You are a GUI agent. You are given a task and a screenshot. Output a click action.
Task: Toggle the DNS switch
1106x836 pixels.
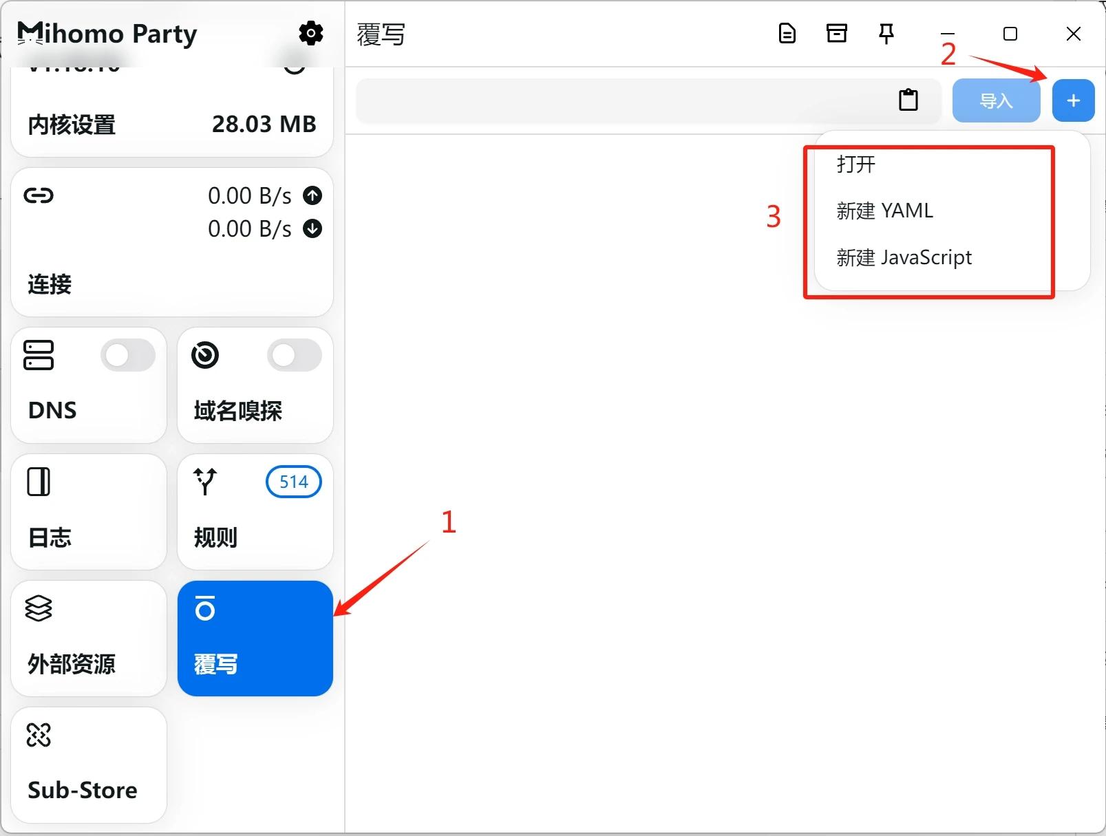(128, 355)
